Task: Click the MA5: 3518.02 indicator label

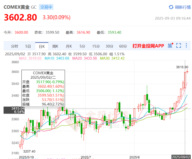Action: (x=30, y=58)
